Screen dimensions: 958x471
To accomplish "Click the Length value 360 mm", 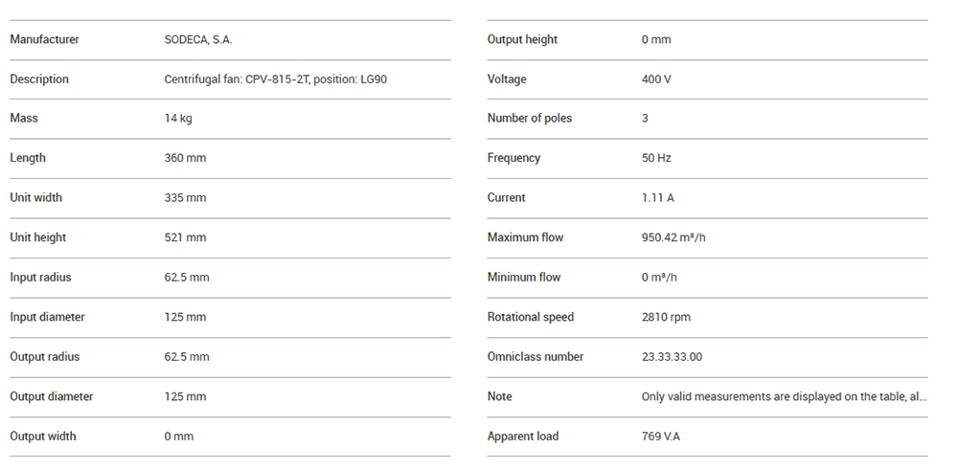I will click(185, 158).
